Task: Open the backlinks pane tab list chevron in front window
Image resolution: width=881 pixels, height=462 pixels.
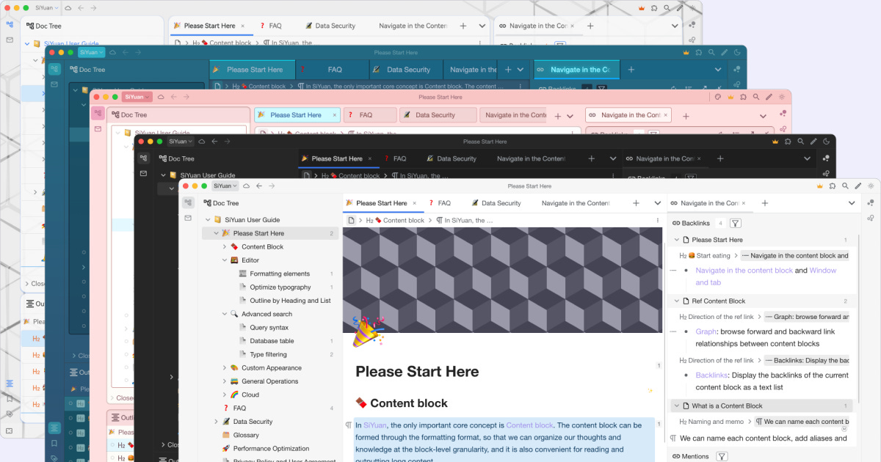Action: [x=852, y=203]
